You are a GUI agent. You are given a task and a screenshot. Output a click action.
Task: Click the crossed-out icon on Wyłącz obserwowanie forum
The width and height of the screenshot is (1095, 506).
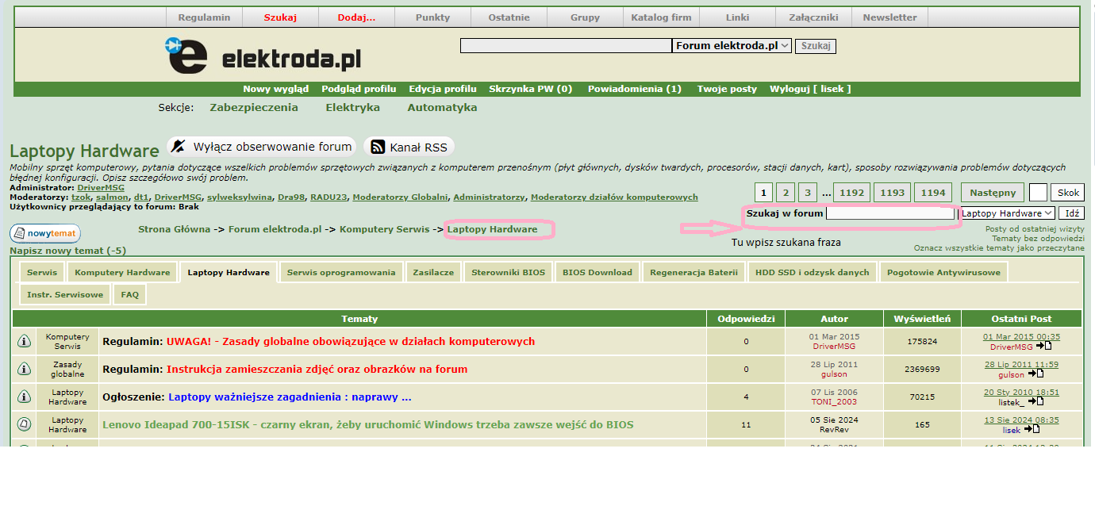(x=179, y=146)
